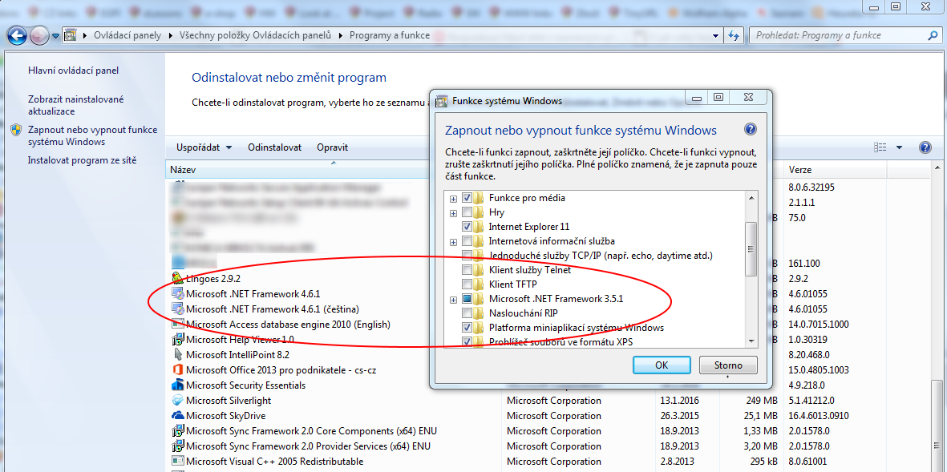Open the Uspořádat dropdown menu
The height and width of the screenshot is (472, 947).
pos(204,147)
